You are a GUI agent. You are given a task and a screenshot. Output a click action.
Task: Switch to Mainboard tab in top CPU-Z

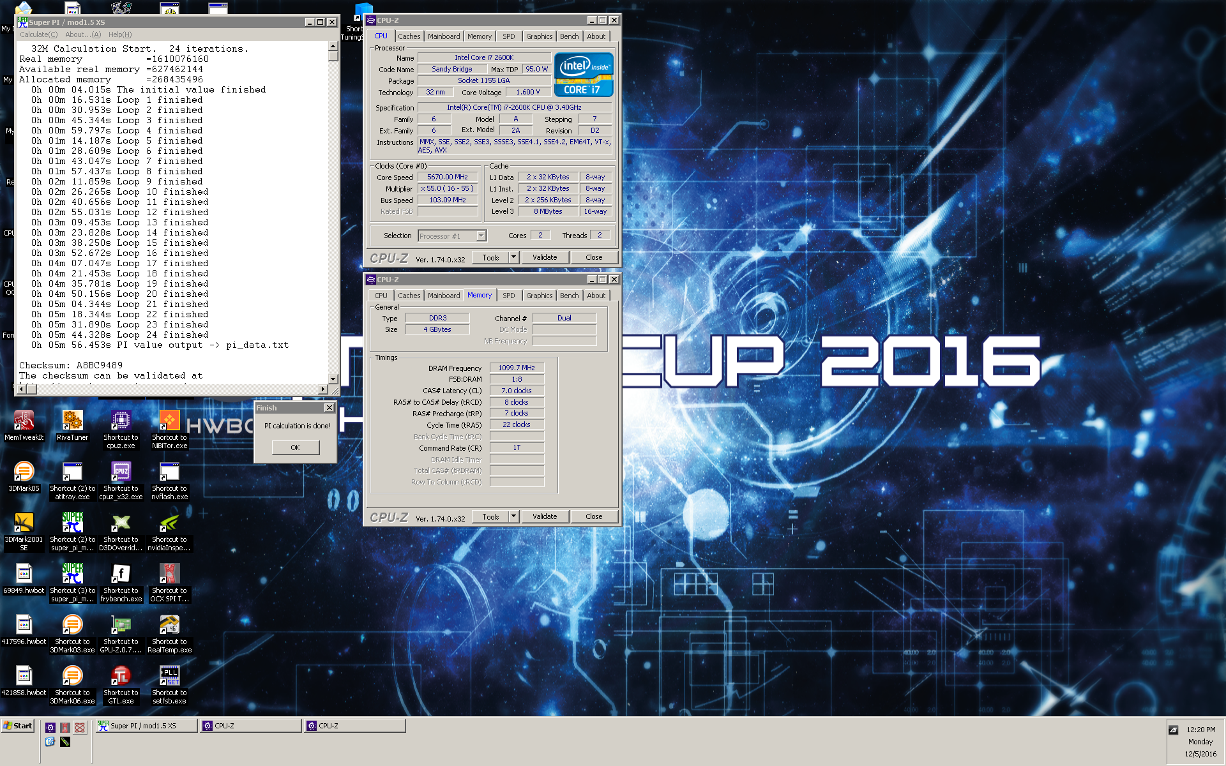[444, 36]
